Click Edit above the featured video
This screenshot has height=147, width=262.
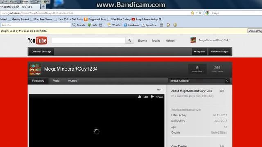[159, 89]
